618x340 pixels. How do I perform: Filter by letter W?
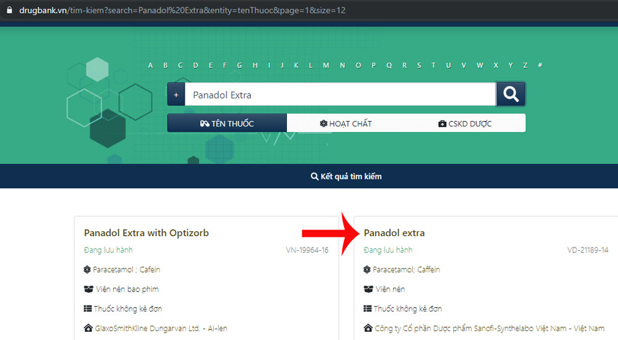click(x=480, y=65)
